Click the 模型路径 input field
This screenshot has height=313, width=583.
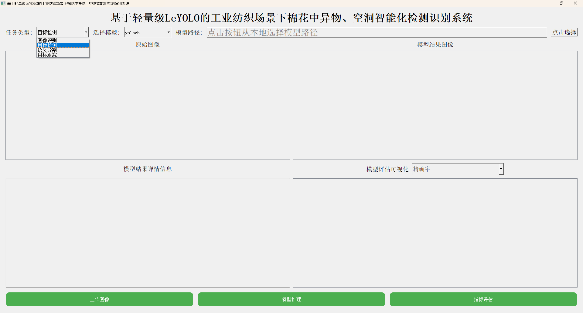[x=377, y=32]
